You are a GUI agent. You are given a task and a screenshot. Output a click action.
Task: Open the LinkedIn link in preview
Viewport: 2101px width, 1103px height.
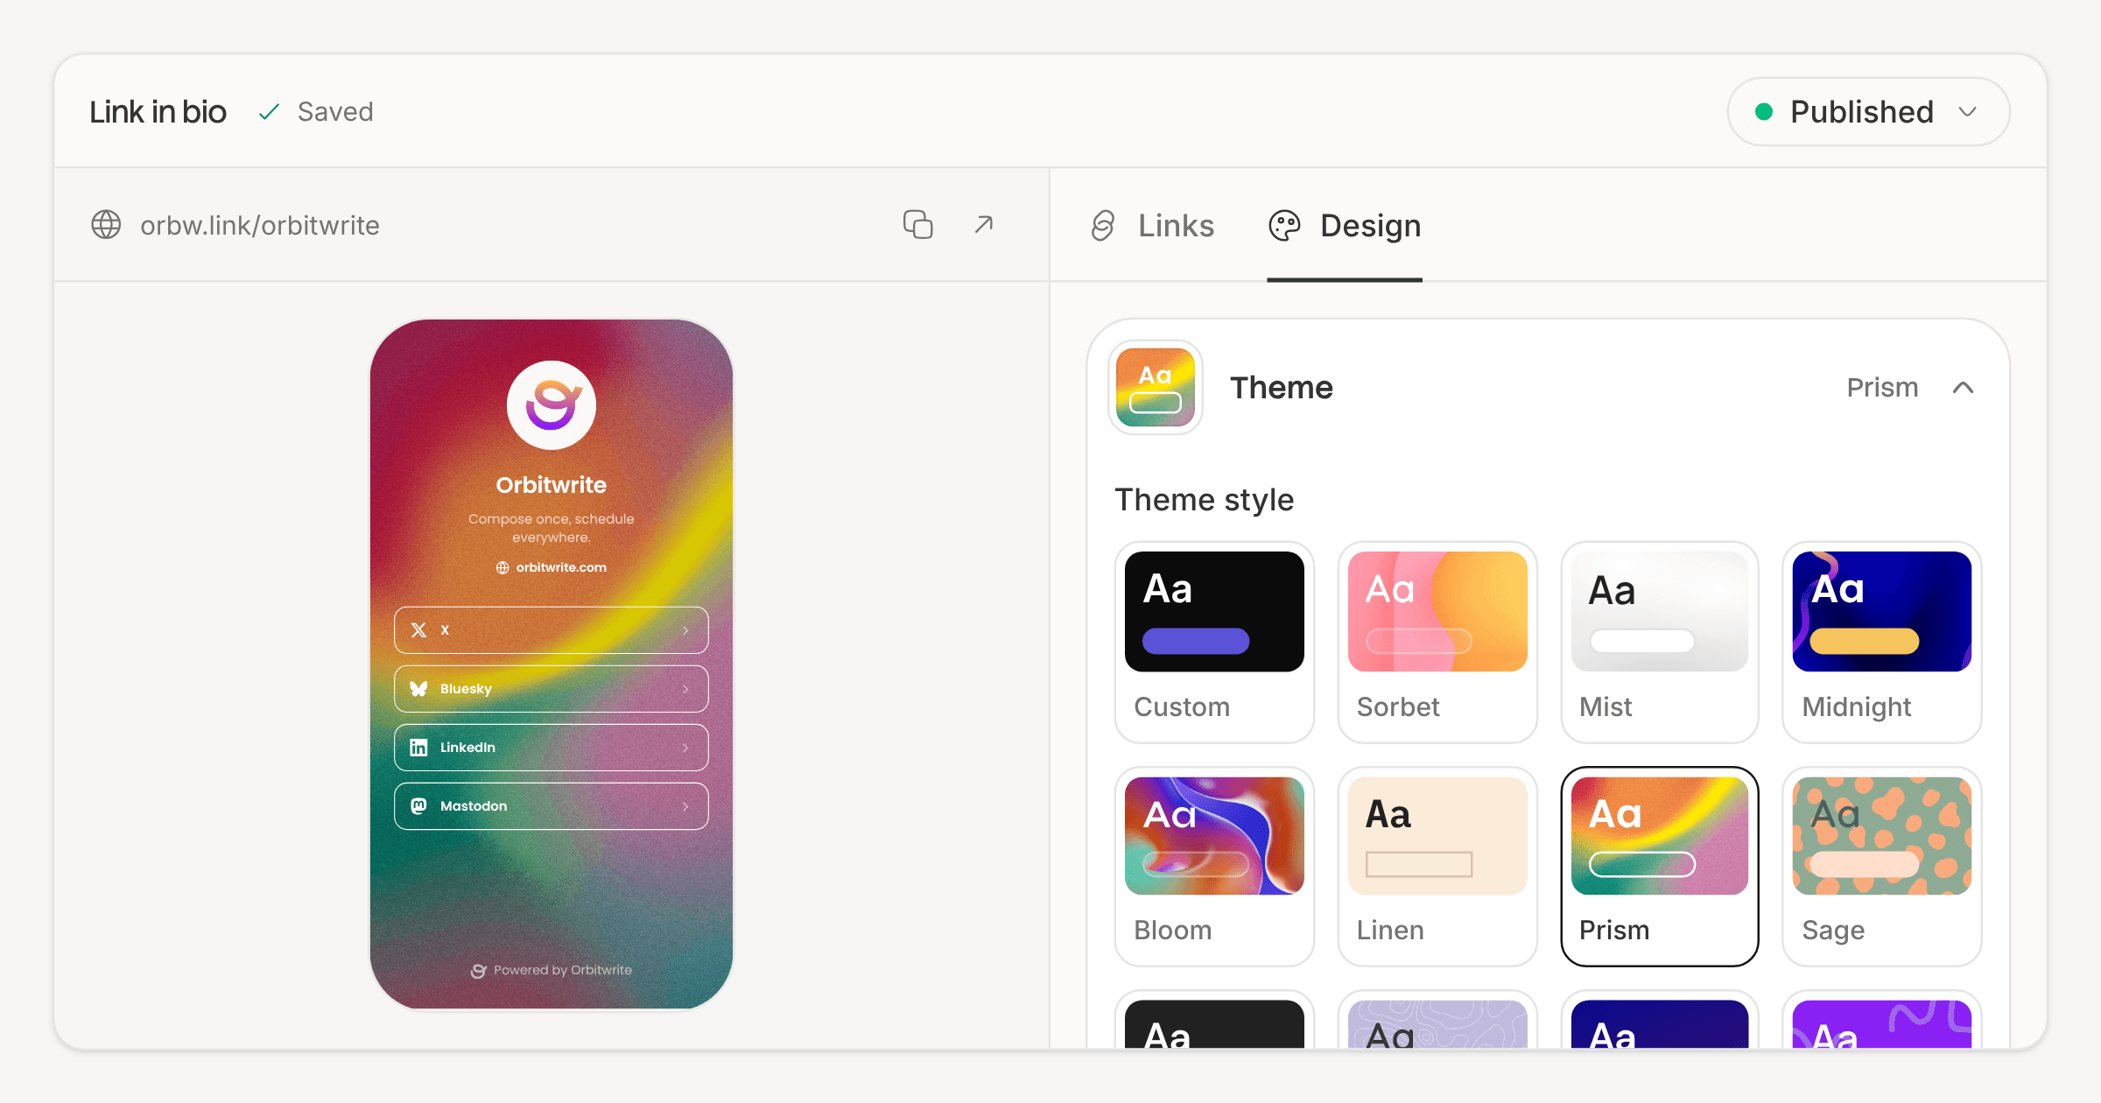[x=552, y=748]
